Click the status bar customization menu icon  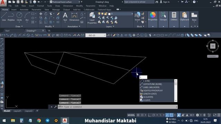[219, 115]
